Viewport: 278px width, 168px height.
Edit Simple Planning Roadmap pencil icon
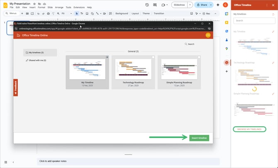point(273,94)
